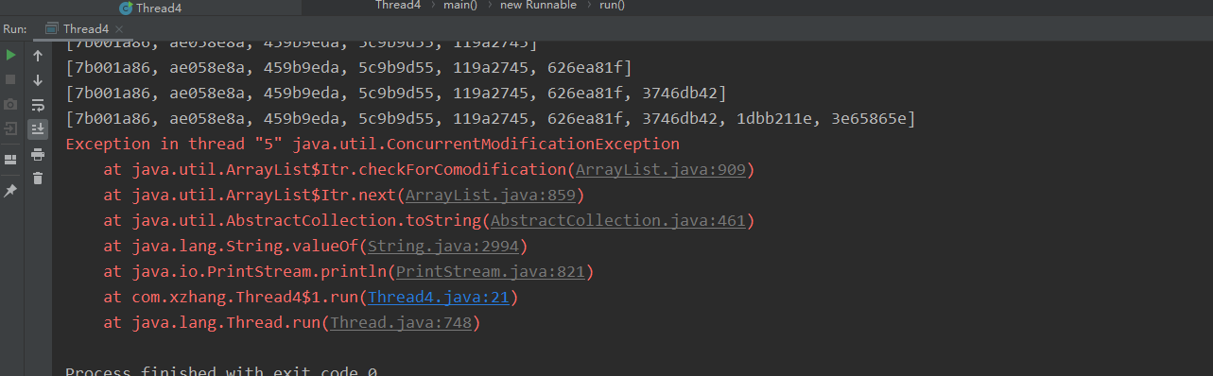1213x376 pixels.
Task: Open the Thread4.java:21 link
Action: coord(439,298)
